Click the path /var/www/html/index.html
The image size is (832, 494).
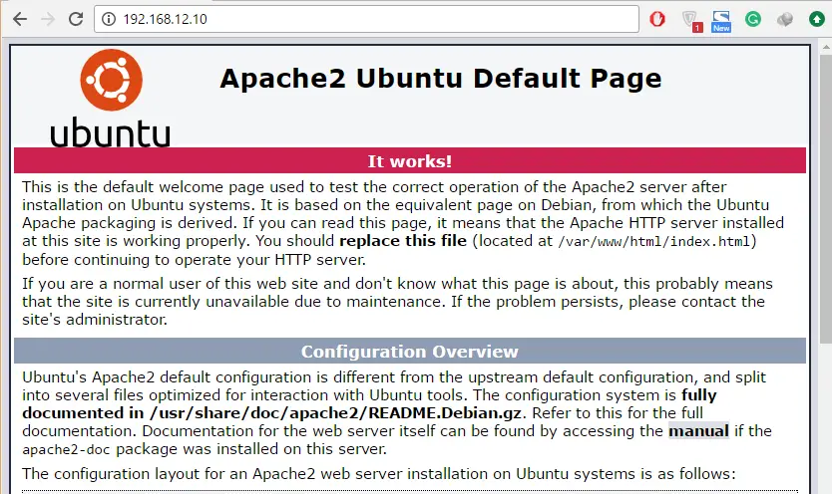click(x=654, y=241)
